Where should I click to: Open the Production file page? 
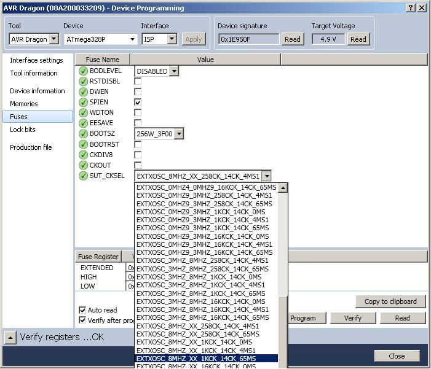click(31, 147)
